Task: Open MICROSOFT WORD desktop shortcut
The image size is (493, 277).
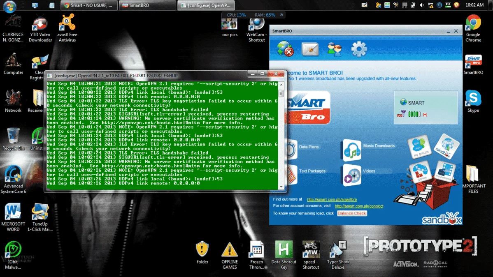Action: click(x=13, y=217)
